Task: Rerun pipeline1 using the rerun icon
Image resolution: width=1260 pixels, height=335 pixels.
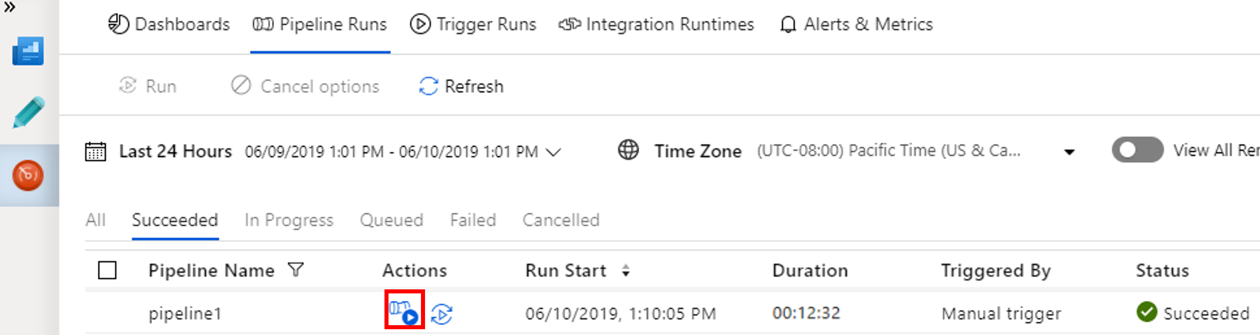Action: click(x=442, y=313)
